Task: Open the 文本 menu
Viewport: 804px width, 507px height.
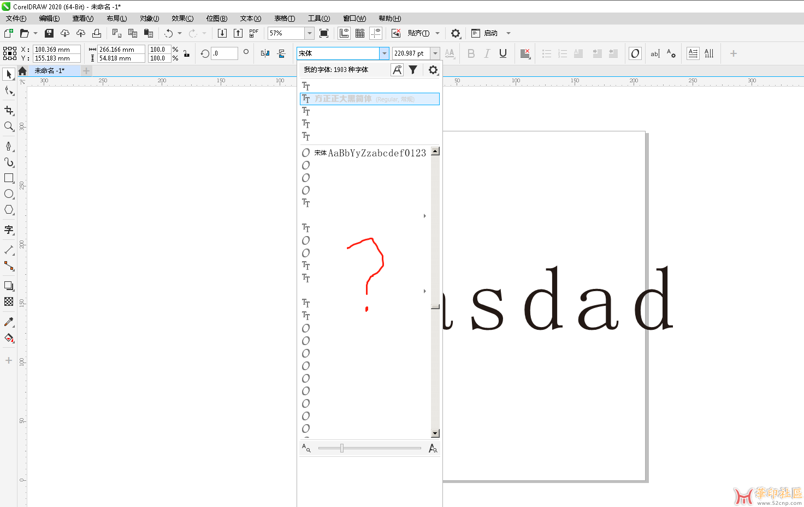Action: pos(251,19)
